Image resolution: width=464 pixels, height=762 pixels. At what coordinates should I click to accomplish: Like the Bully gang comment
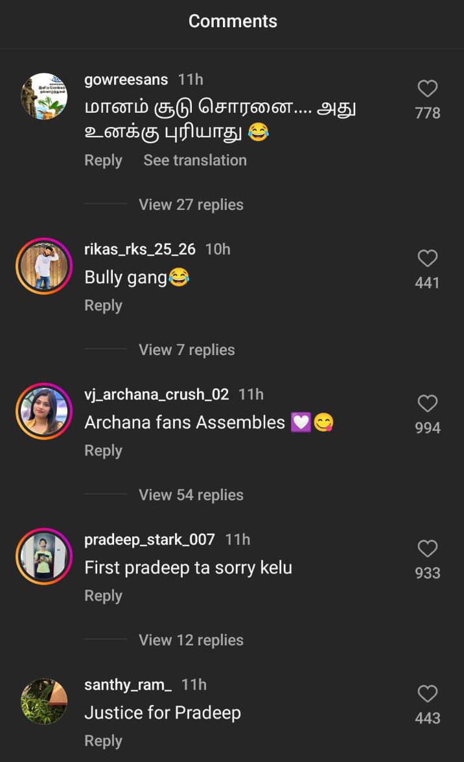coord(427,259)
